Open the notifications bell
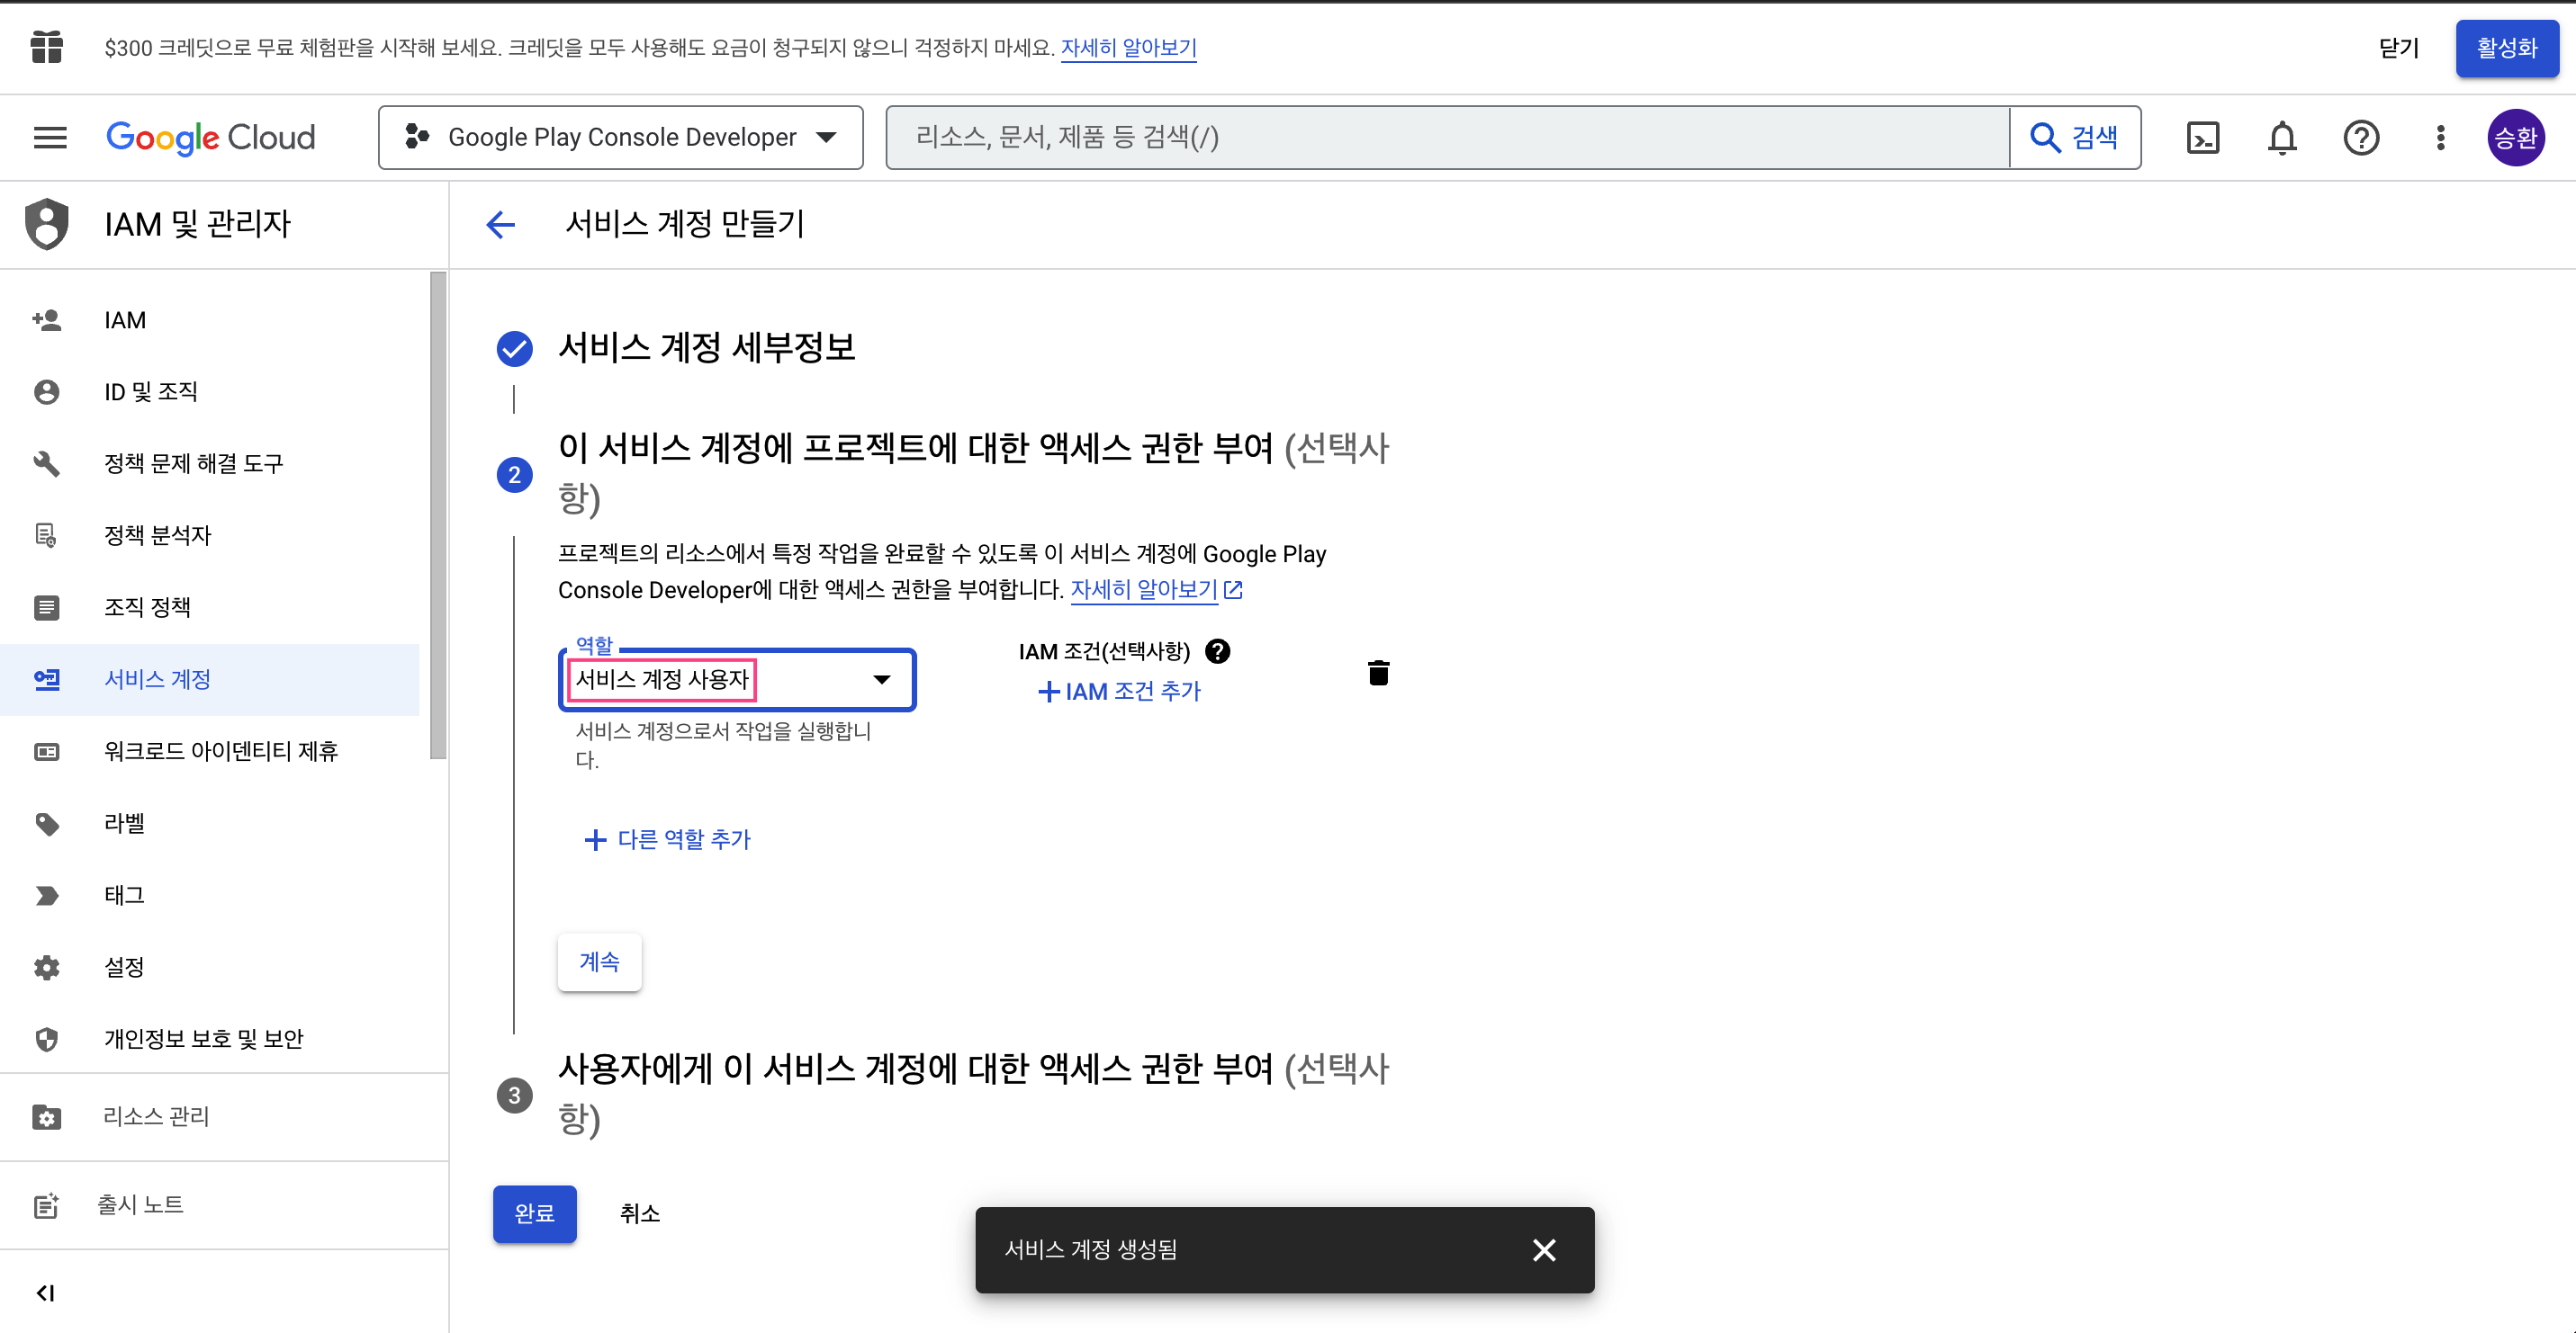Image resolution: width=2576 pixels, height=1333 pixels. click(2281, 137)
